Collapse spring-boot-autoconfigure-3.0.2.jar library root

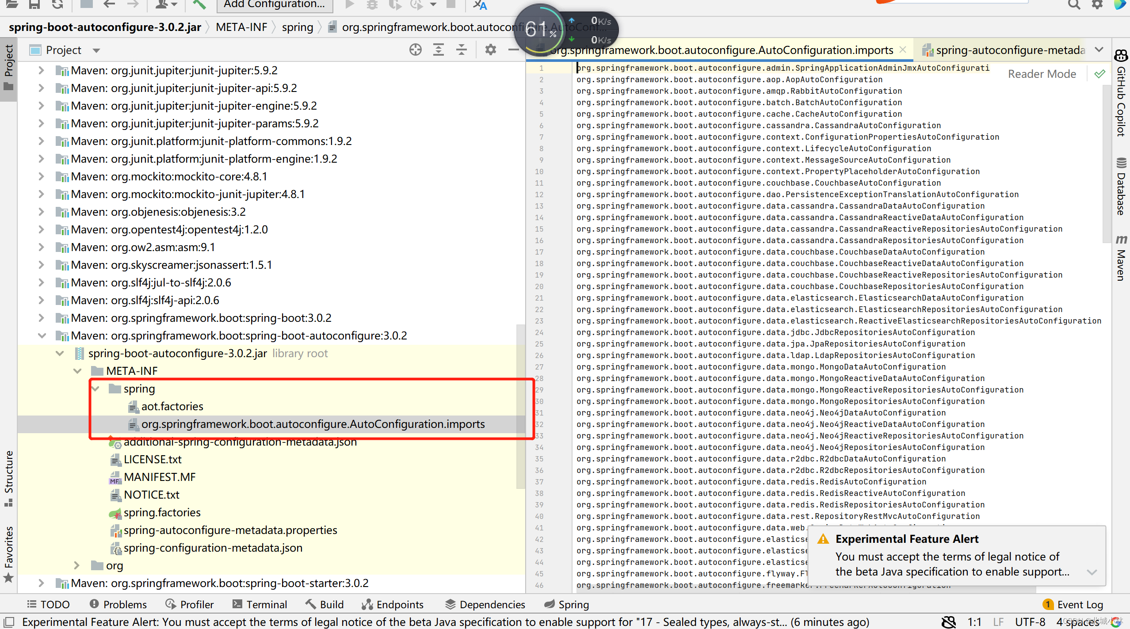(60, 353)
